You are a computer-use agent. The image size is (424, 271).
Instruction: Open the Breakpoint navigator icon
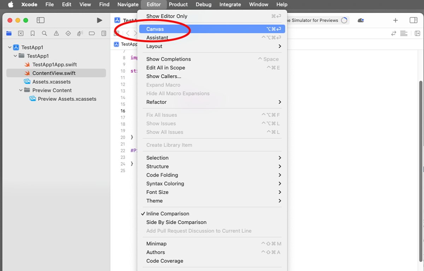pyautogui.click(x=92, y=34)
